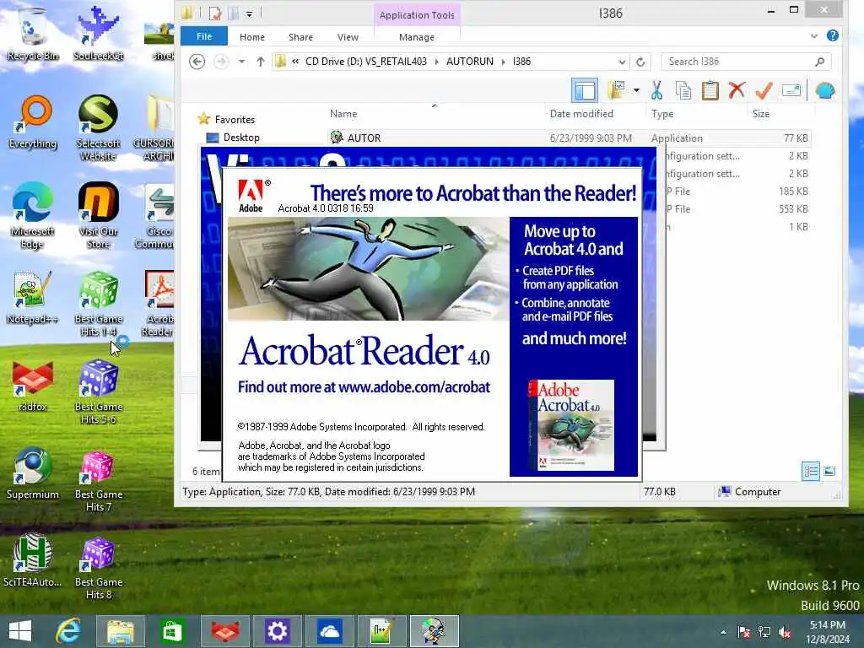Click the Refresh button next to address bar
The image size is (864, 648).
[640, 62]
